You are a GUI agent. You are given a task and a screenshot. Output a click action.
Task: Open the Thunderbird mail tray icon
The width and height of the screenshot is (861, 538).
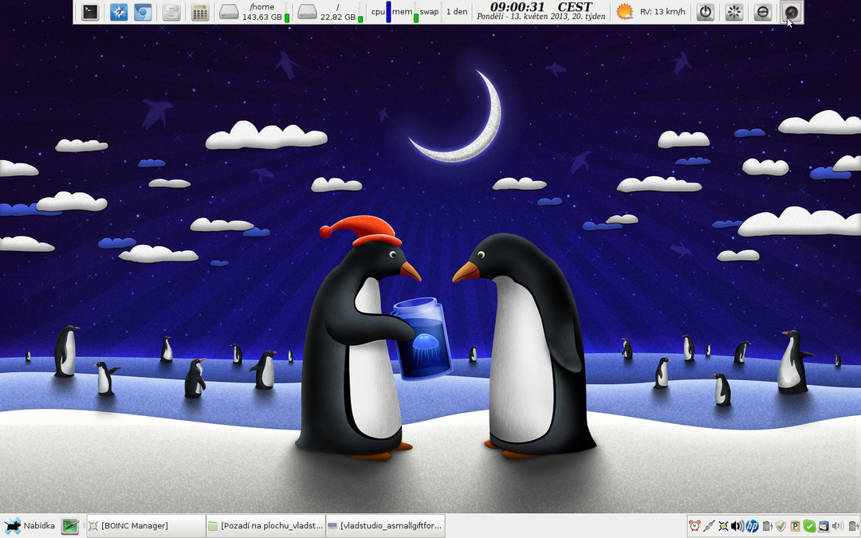pyautogui.click(x=823, y=526)
